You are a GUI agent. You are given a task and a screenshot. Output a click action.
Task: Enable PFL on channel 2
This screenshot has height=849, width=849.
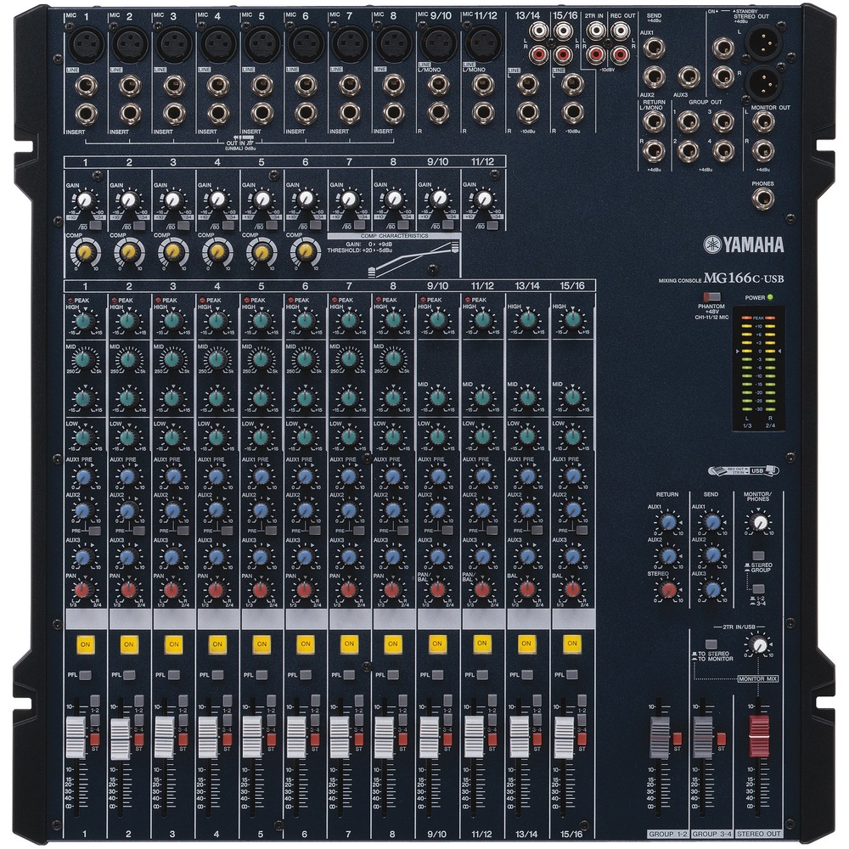129,675
